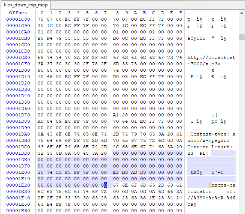Viewport: 245px width, 214px height.
Task: Click the scrollbar up arrow
Action: [242, 13]
